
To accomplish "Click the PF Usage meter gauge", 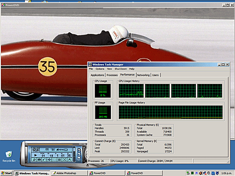I will [x=103, y=112].
